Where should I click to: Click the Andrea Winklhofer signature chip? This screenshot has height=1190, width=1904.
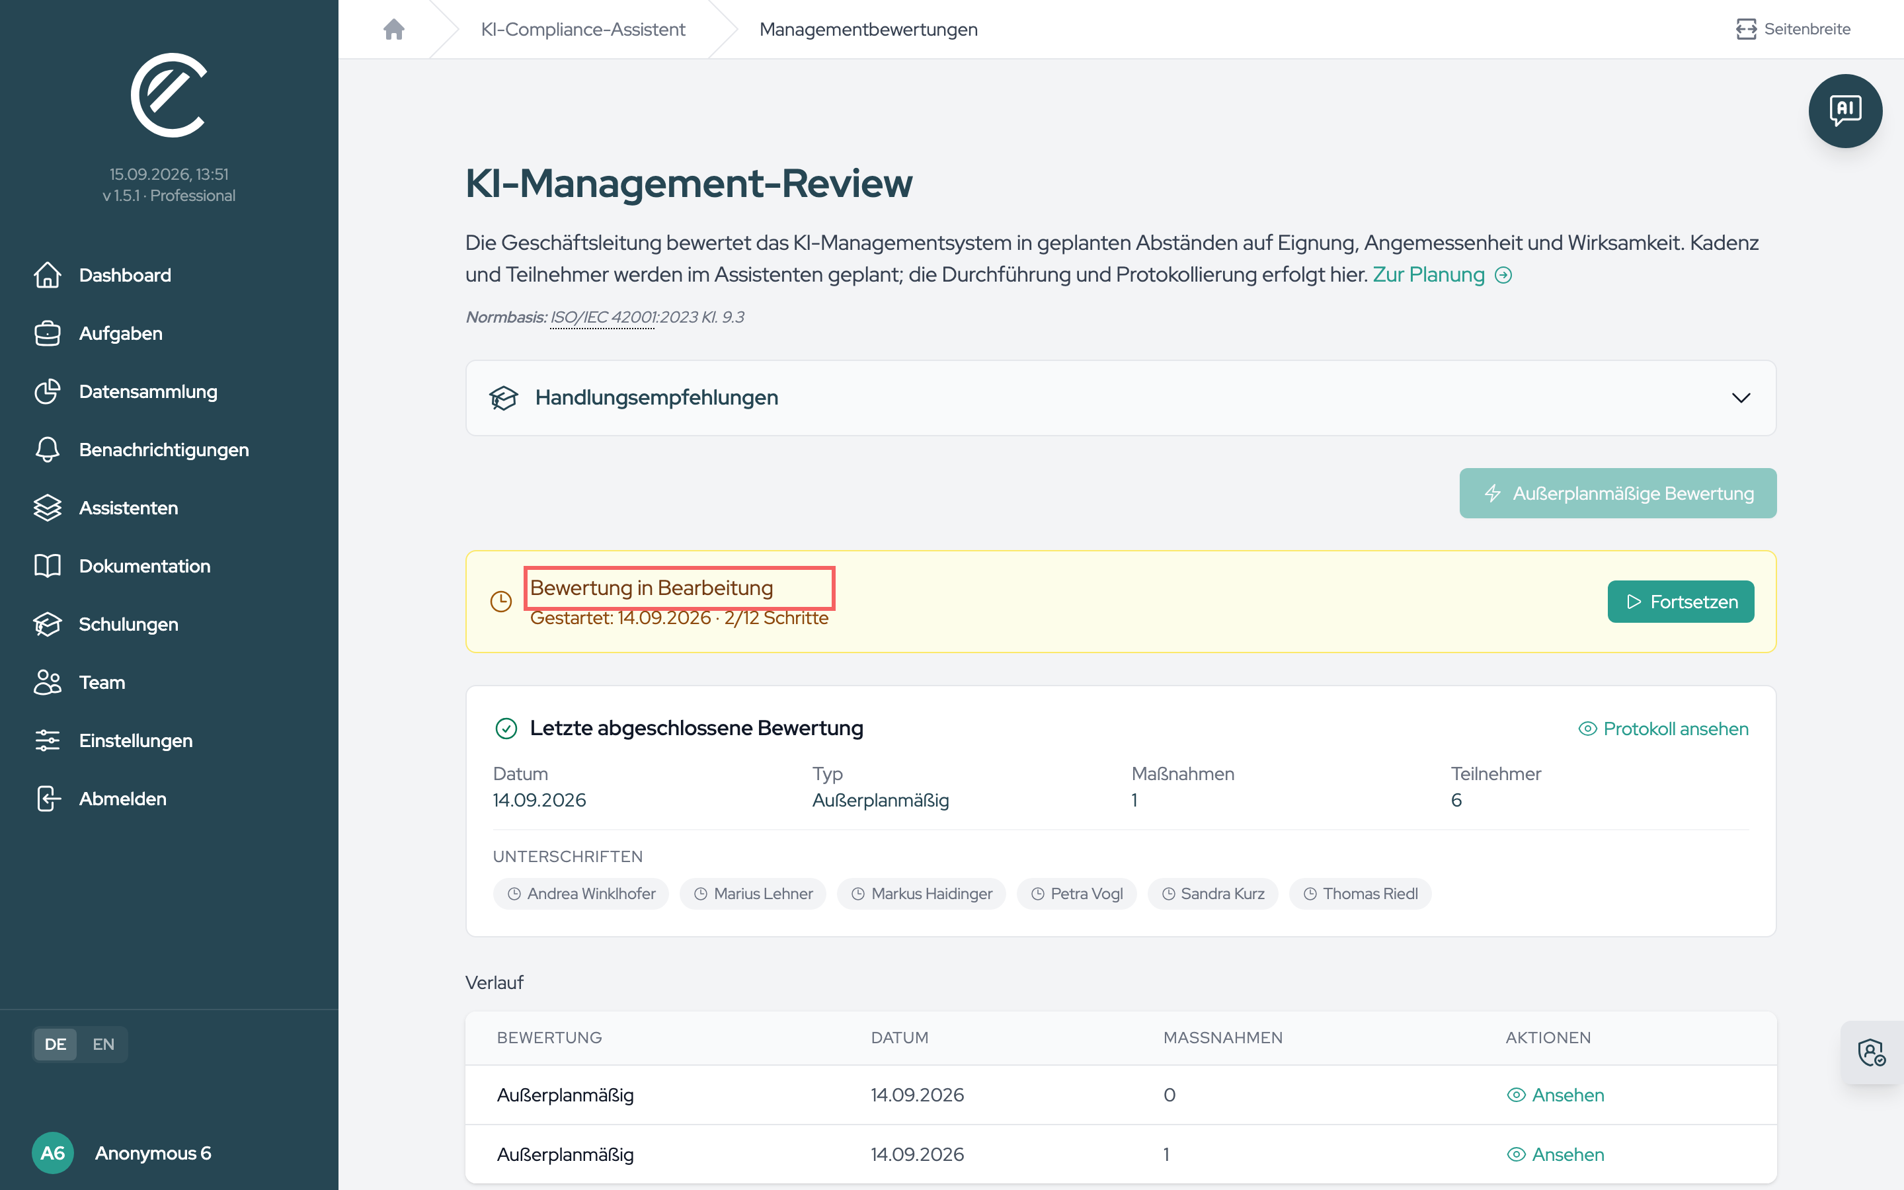point(580,893)
